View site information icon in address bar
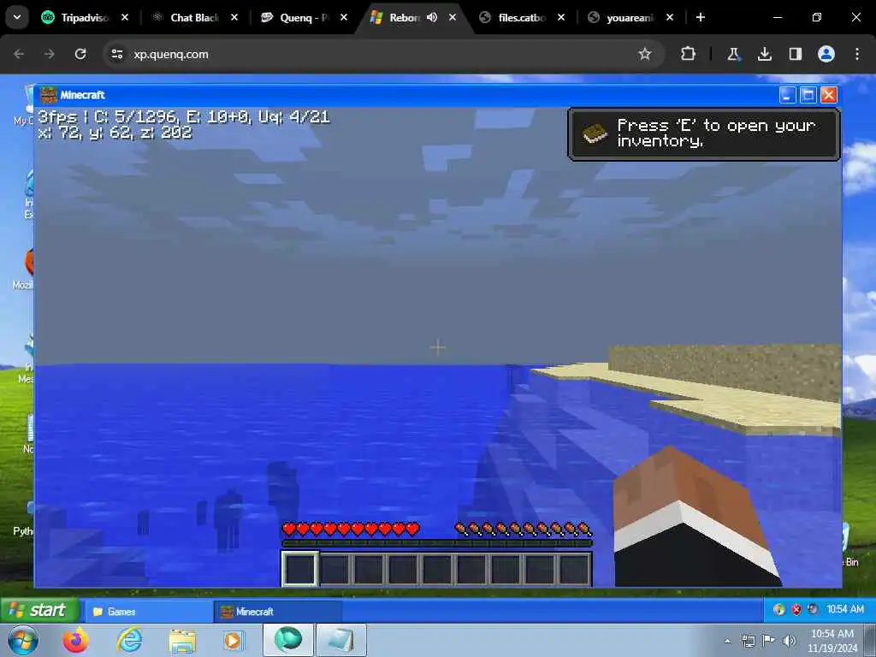This screenshot has height=657, width=876. (x=116, y=54)
